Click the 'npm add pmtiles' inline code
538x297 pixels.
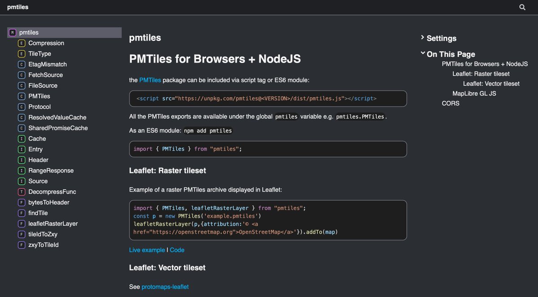click(x=208, y=131)
